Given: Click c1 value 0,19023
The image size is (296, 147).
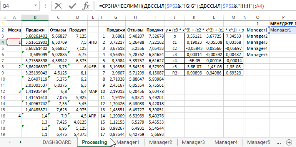Looking at the screenshot, I should tap(194, 42).
